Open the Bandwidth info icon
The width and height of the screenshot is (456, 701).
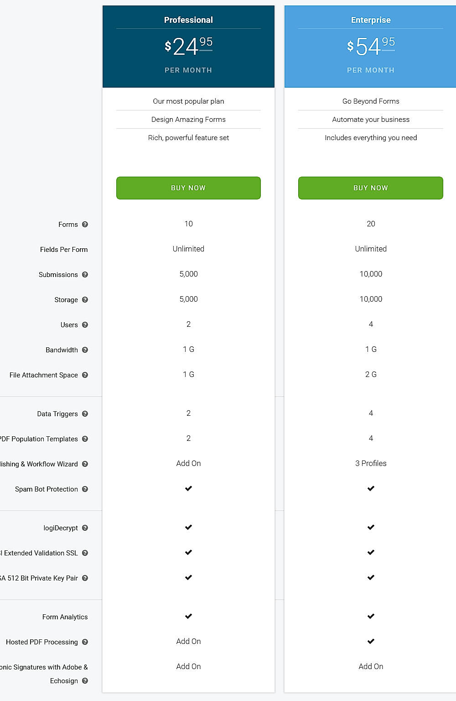[85, 350]
